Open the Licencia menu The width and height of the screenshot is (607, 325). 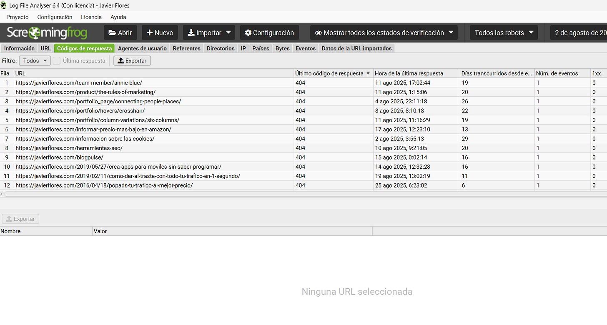pos(91,17)
